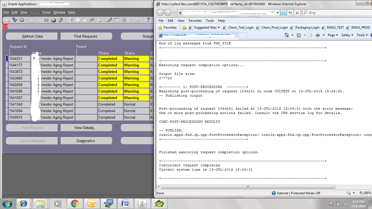
Task: Open the File menu in Oracle Applications
Action: pyautogui.click(x=6, y=12)
